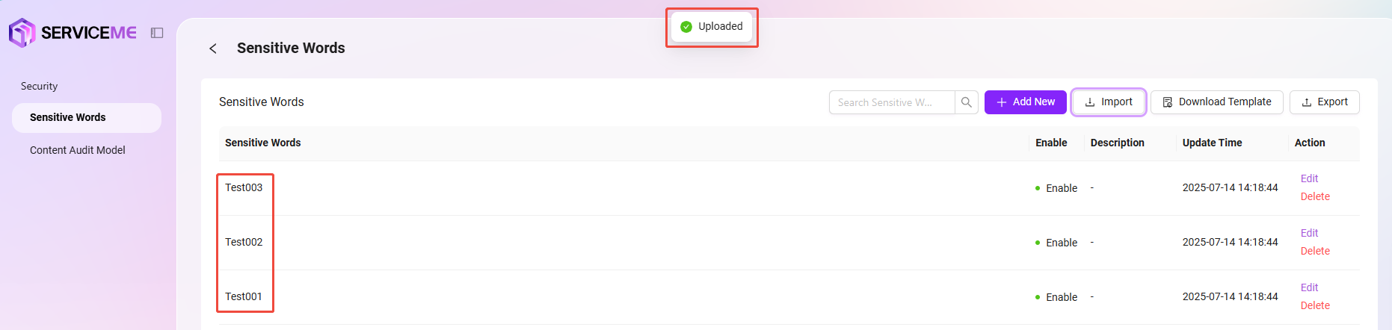The height and width of the screenshot is (330, 1392).
Task: Delete the Test001 entry
Action: (x=1315, y=305)
